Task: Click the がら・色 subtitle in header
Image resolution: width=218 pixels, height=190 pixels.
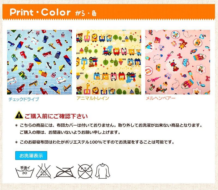Action: [x=86, y=13]
